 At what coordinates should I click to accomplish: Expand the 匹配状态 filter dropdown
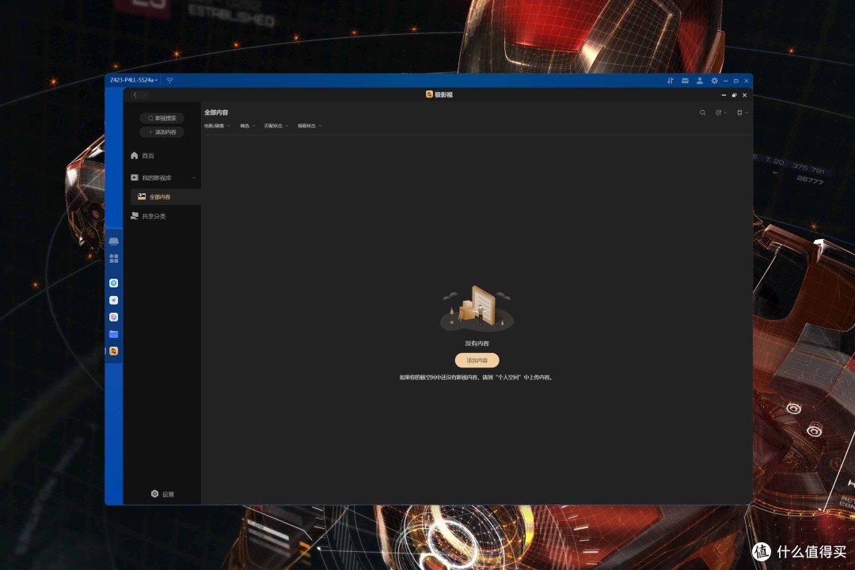(x=276, y=126)
